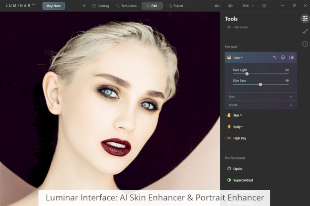Open the history clock icon
The width and height of the screenshot is (310, 206).
point(305,44)
